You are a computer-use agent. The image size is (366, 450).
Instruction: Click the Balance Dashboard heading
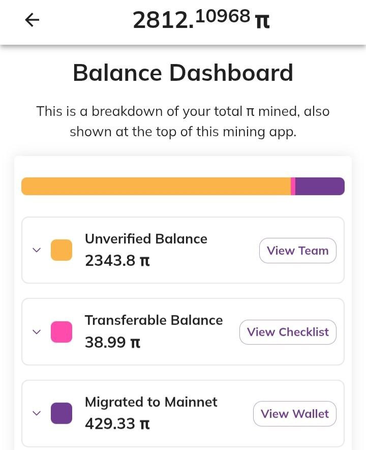(x=183, y=73)
